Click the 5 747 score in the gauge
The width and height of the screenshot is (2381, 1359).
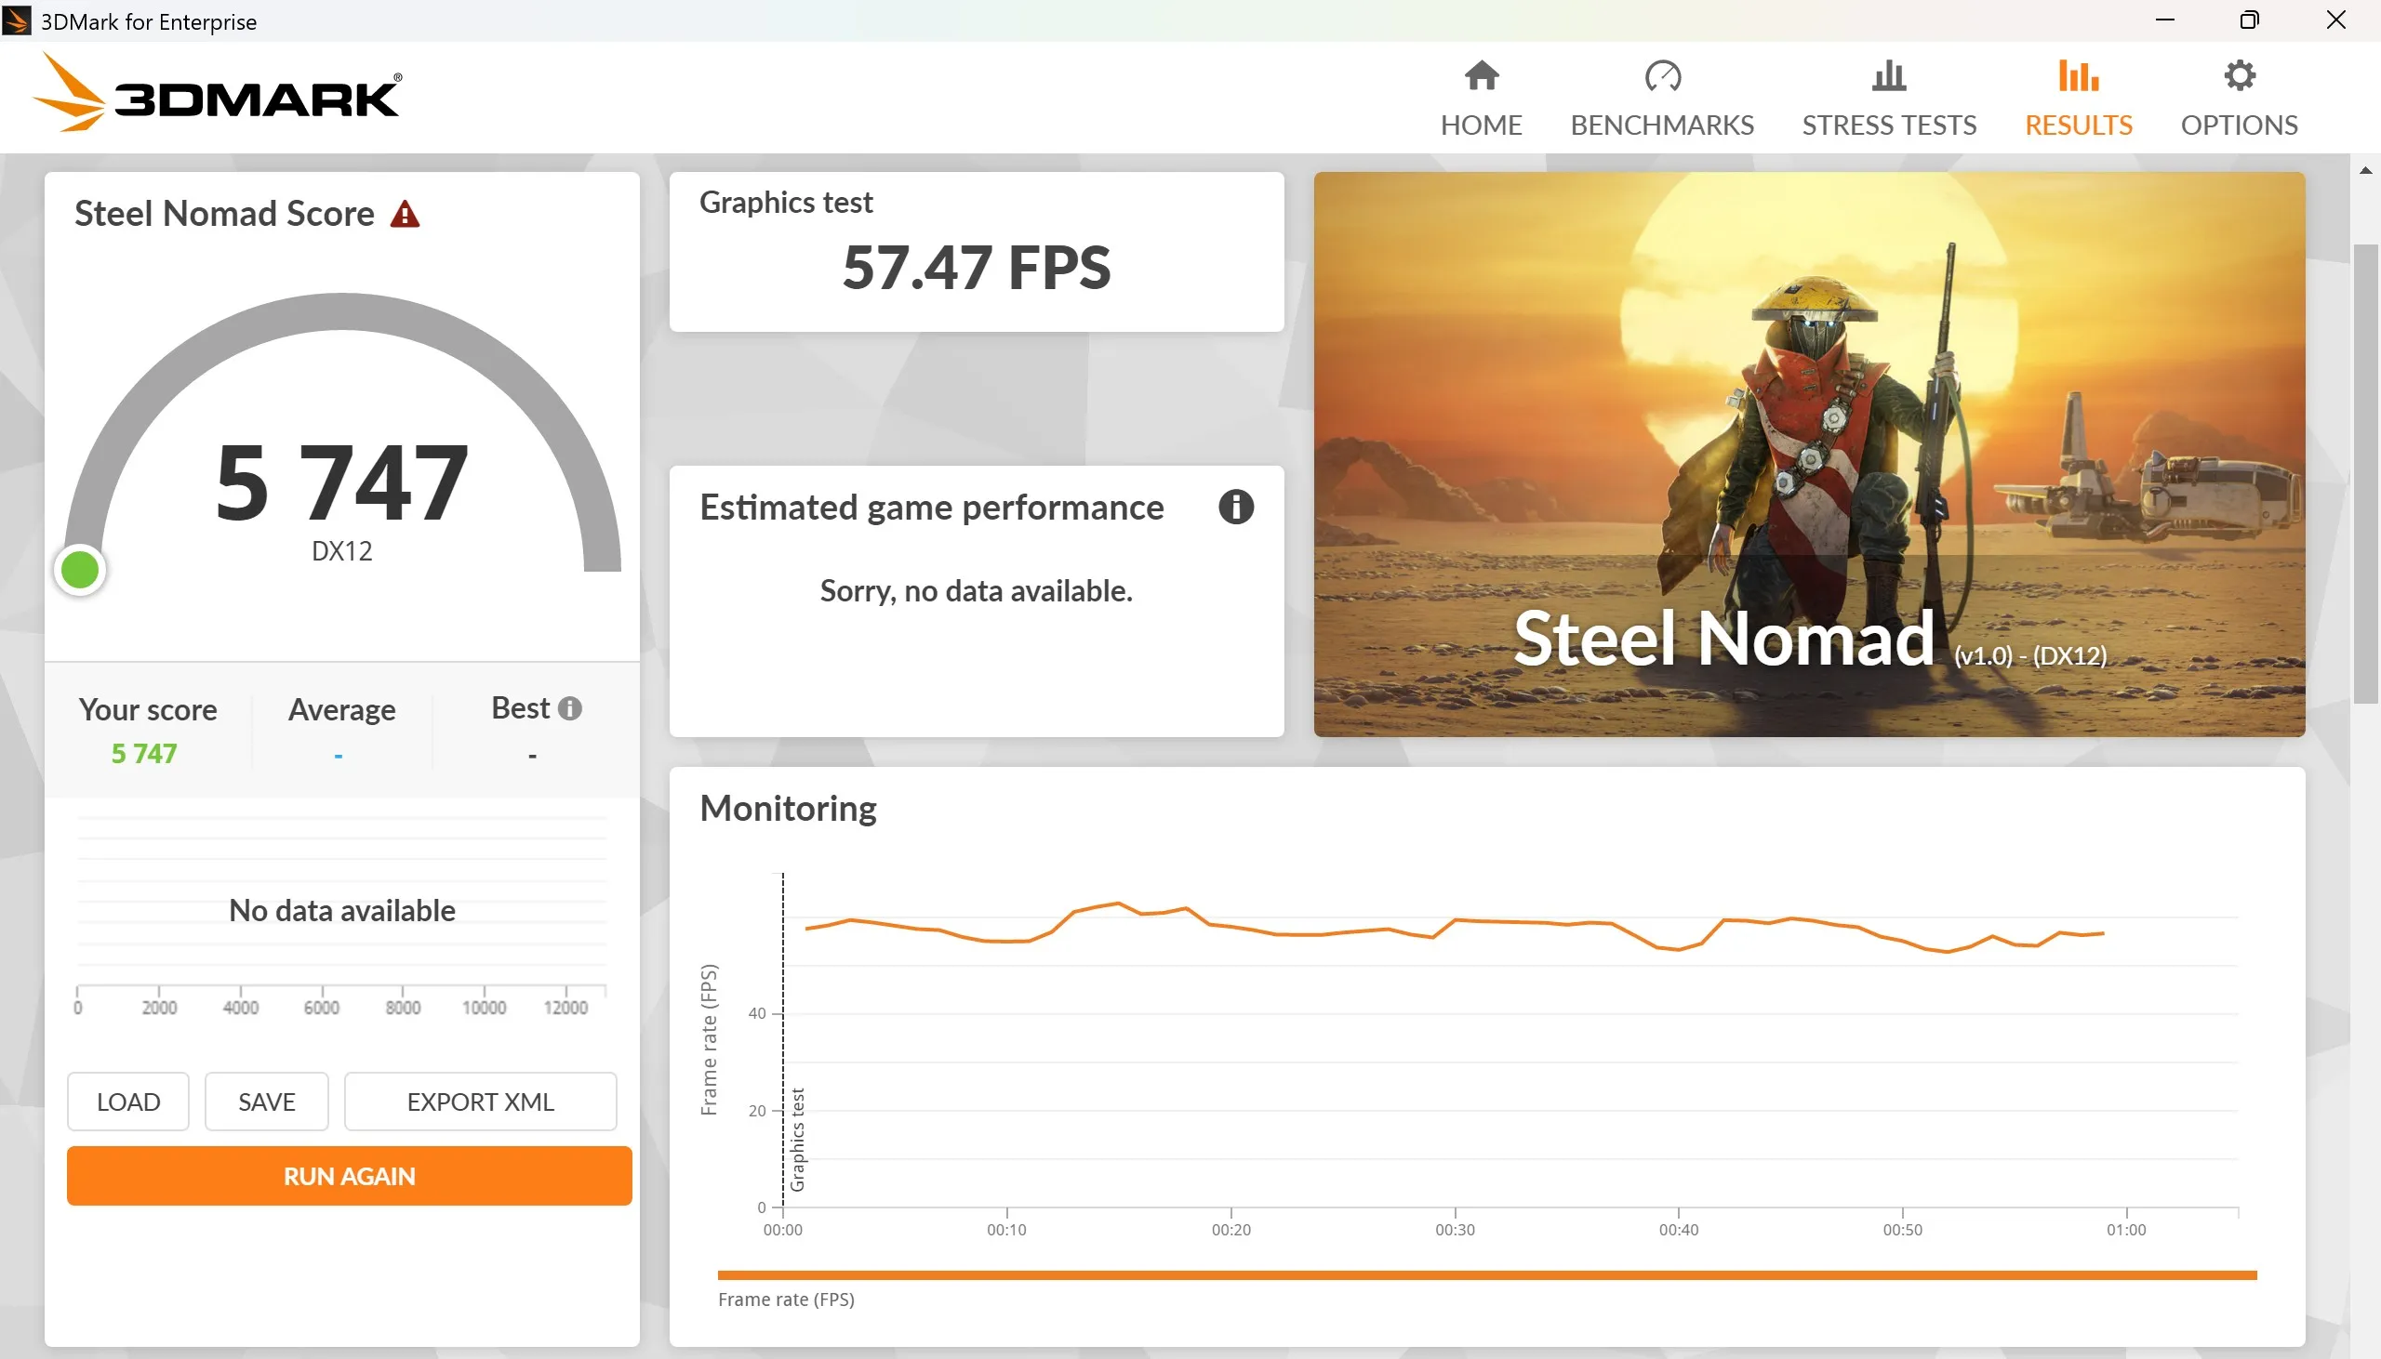(341, 482)
